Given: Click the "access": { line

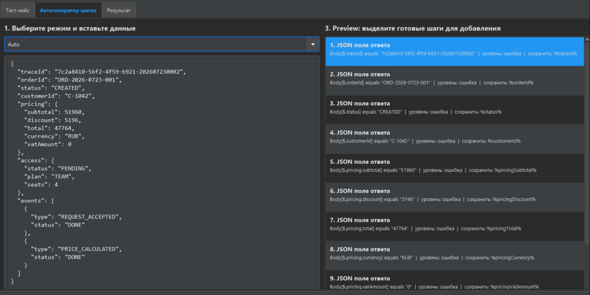Looking at the screenshot, I should (x=35, y=160).
